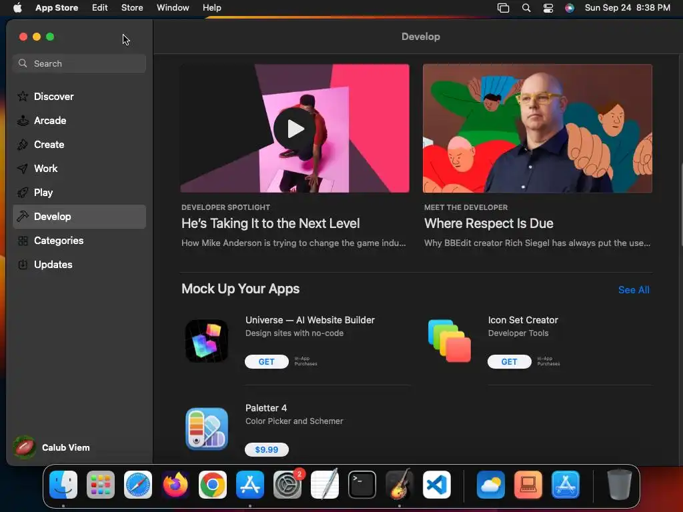Image resolution: width=683 pixels, height=512 pixels.
Task: Get Universe AI Website Builder
Action: point(267,362)
